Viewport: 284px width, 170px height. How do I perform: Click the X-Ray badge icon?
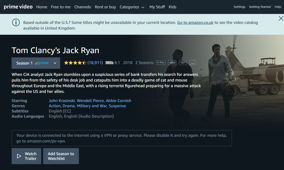click(x=161, y=63)
